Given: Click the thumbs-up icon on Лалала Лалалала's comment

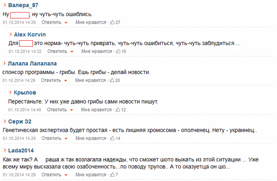Looking at the screenshot, I should (112, 80).
